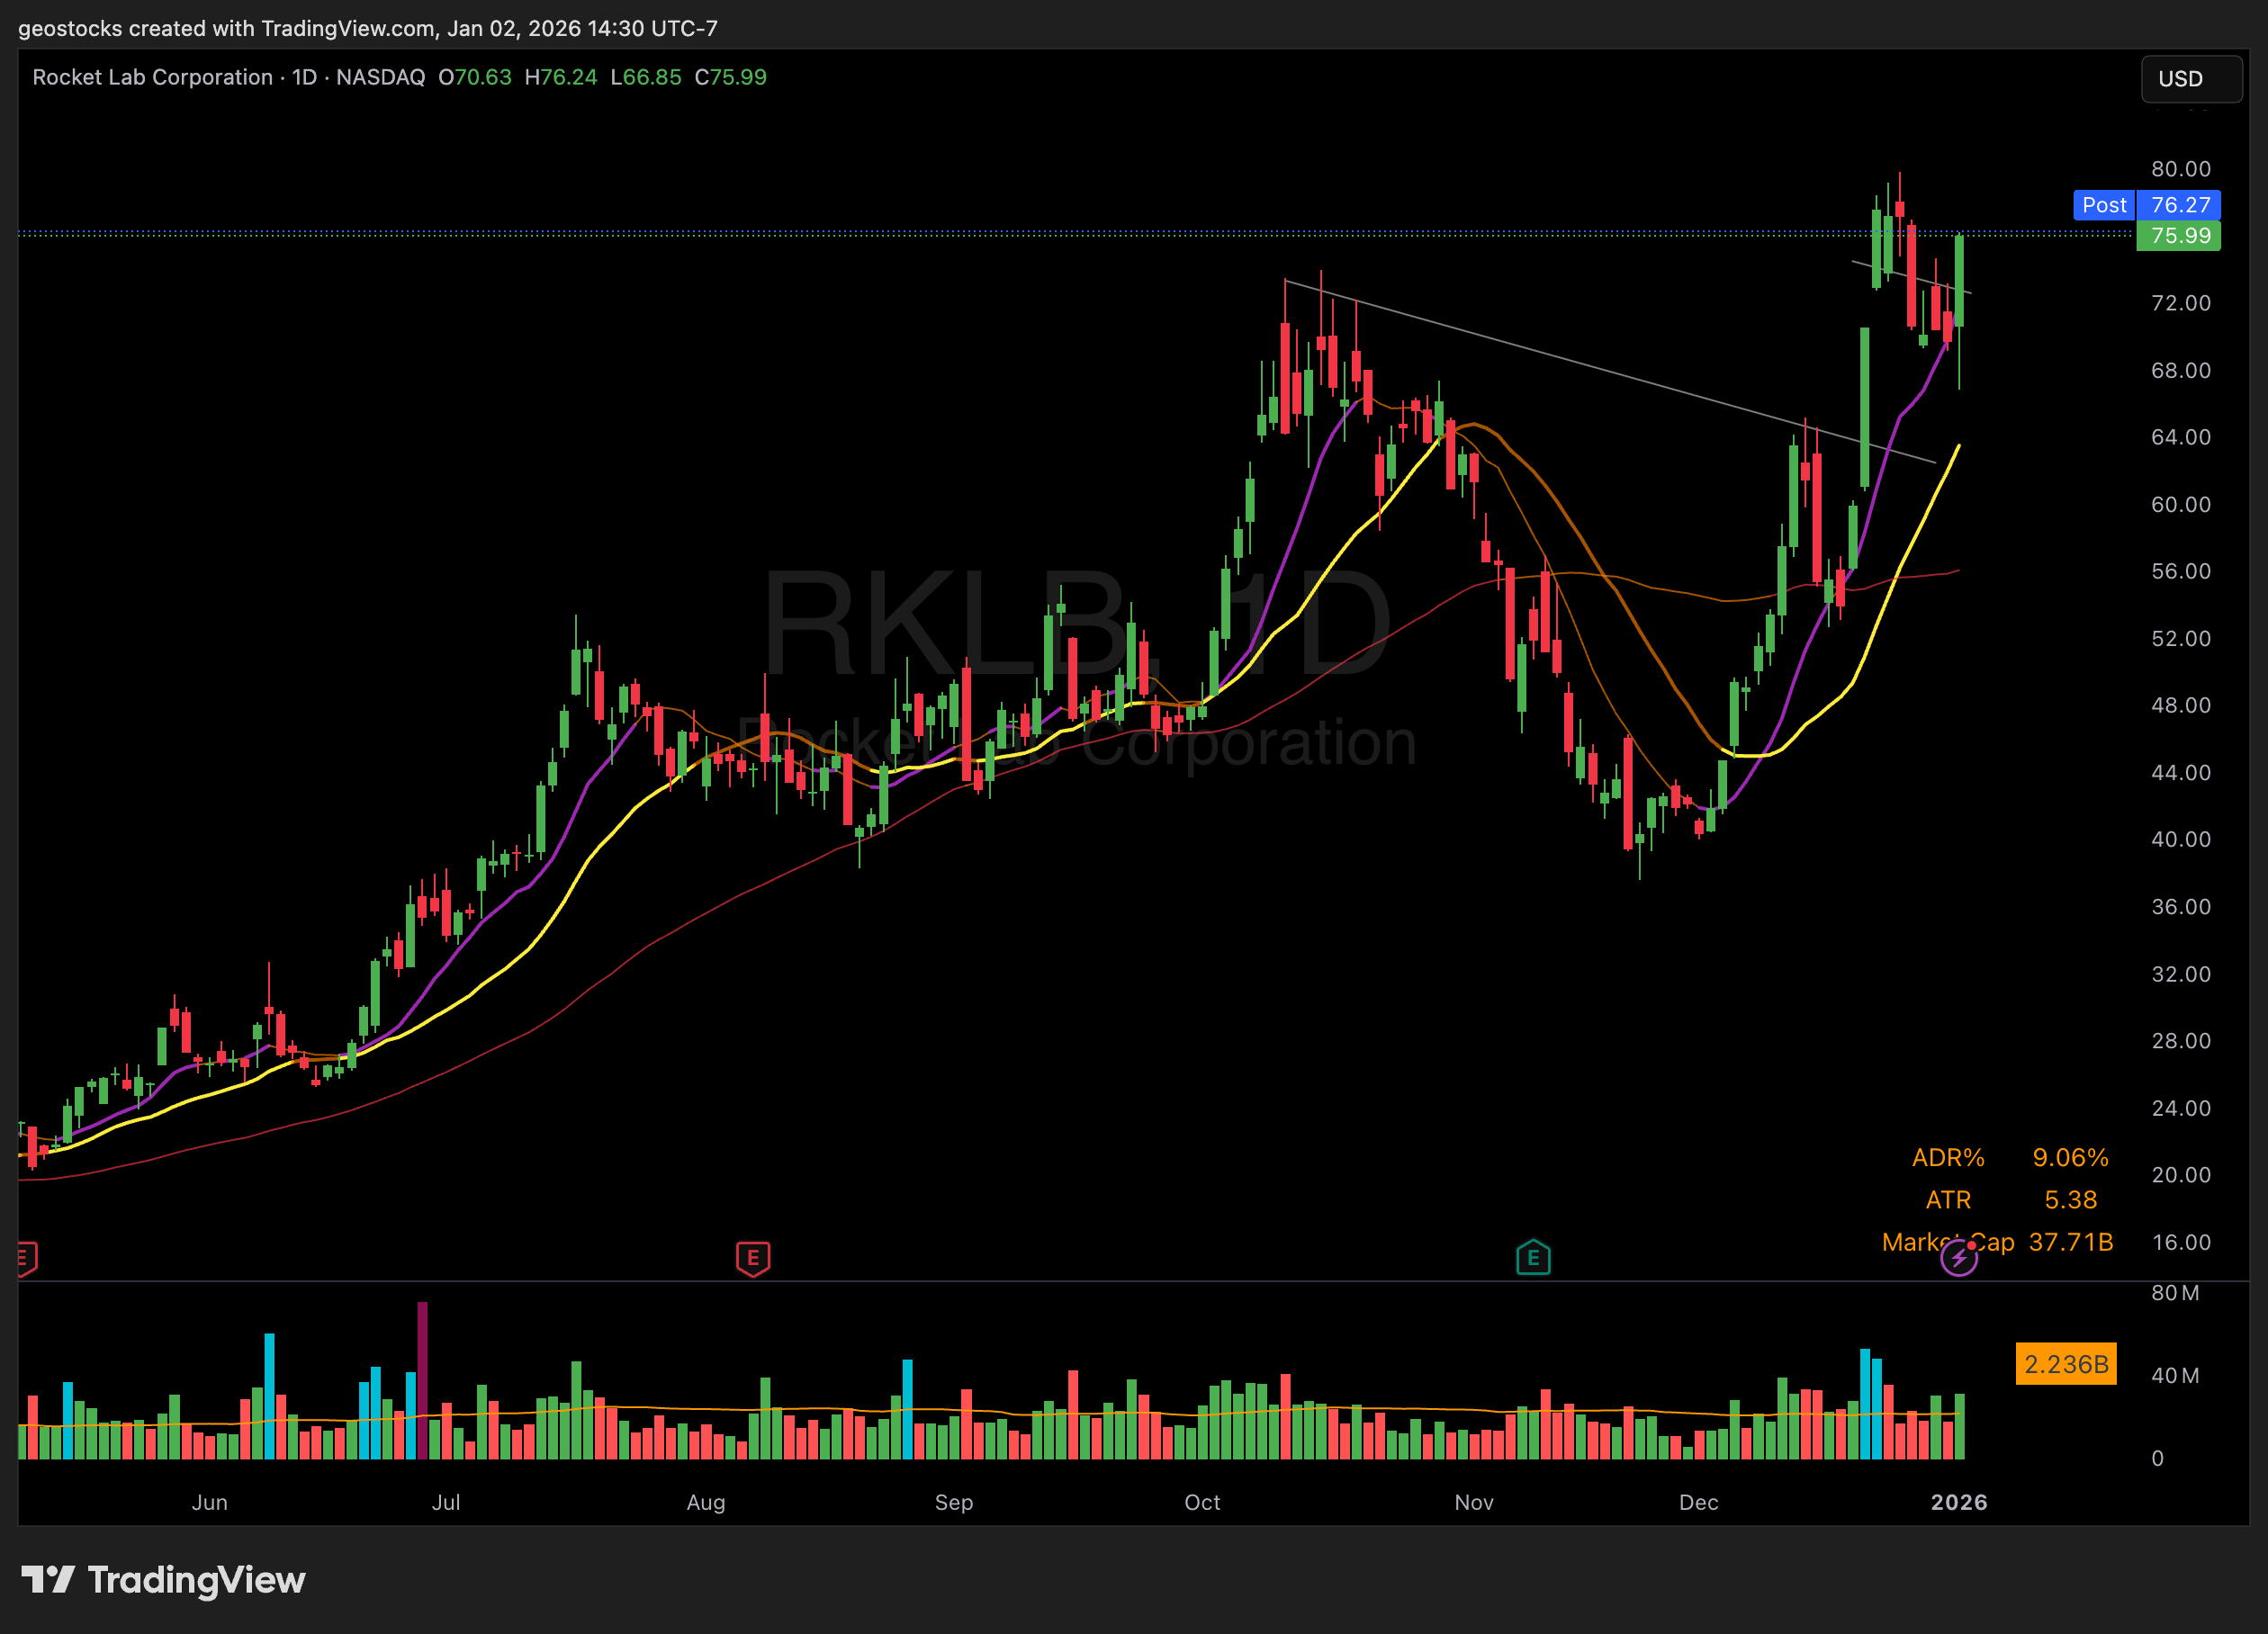Click the orange 2.236B volume label
2268x1634 pixels.
pos(2065,1364)
